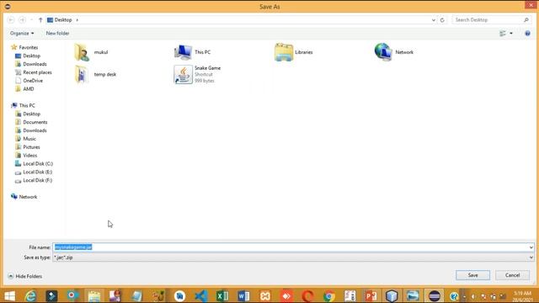539x303 pixels.
Task: Open XAMPP from the taskbar
Action: 265,295
